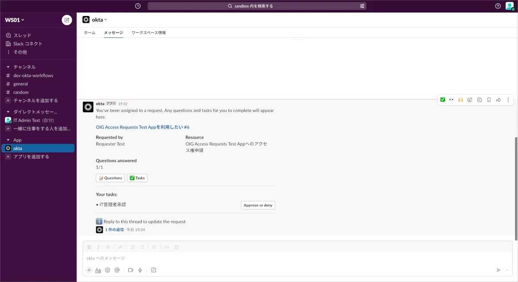Open the help question mark icon
Viewport: 518px width, 282px height.
click(498, 6)
